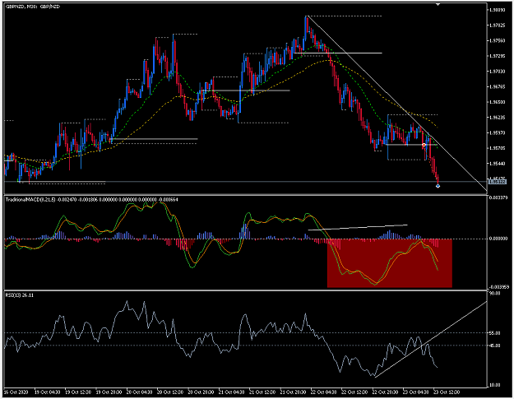The image size is (514, 399).
Task: Click the 1.97560 price axis label
Action: 497,40
